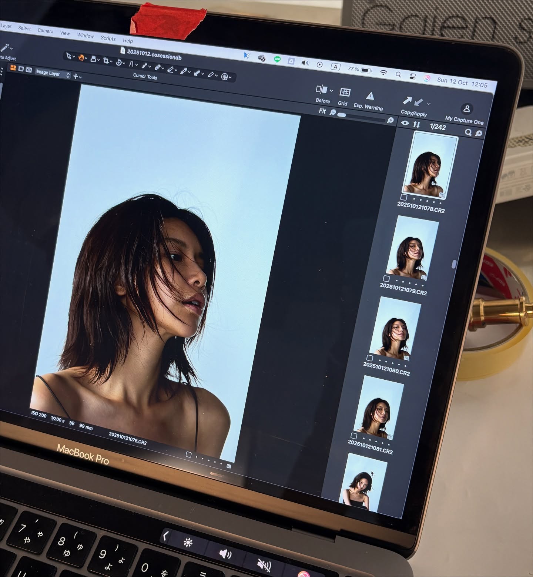Select the Keystone cursor tool

click(131, 64)
